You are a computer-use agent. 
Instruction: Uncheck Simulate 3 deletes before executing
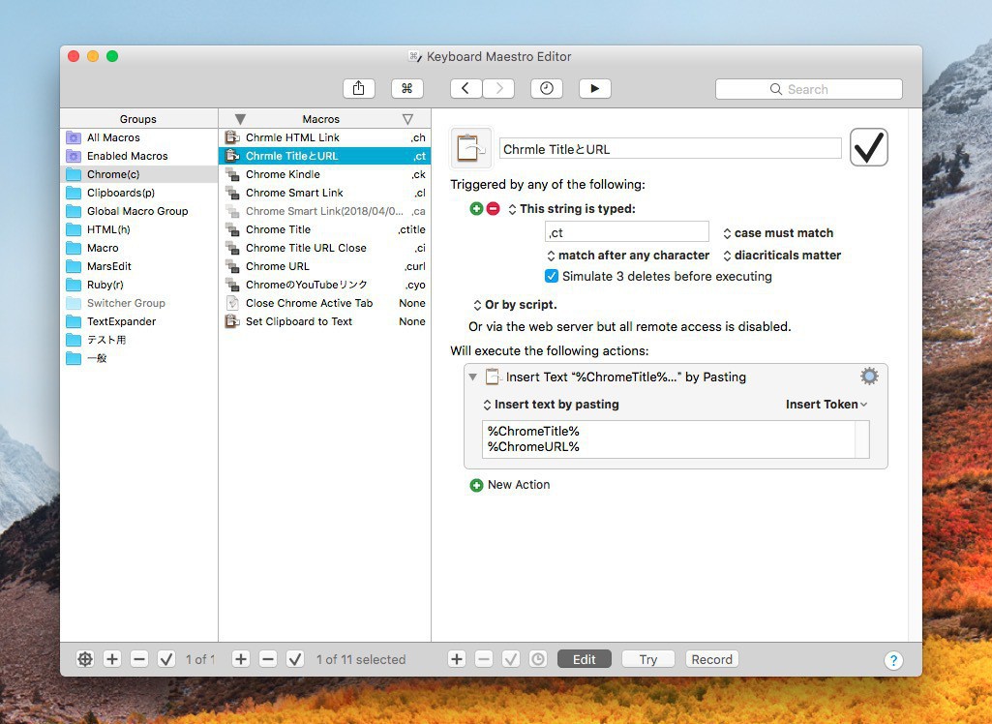(552, 276)
